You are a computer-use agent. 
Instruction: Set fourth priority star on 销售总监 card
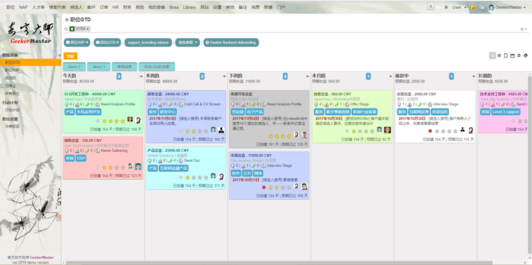click(123, 168)
